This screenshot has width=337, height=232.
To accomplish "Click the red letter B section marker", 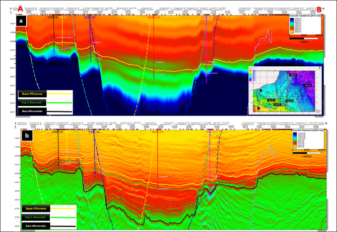I will pos(319,10).
